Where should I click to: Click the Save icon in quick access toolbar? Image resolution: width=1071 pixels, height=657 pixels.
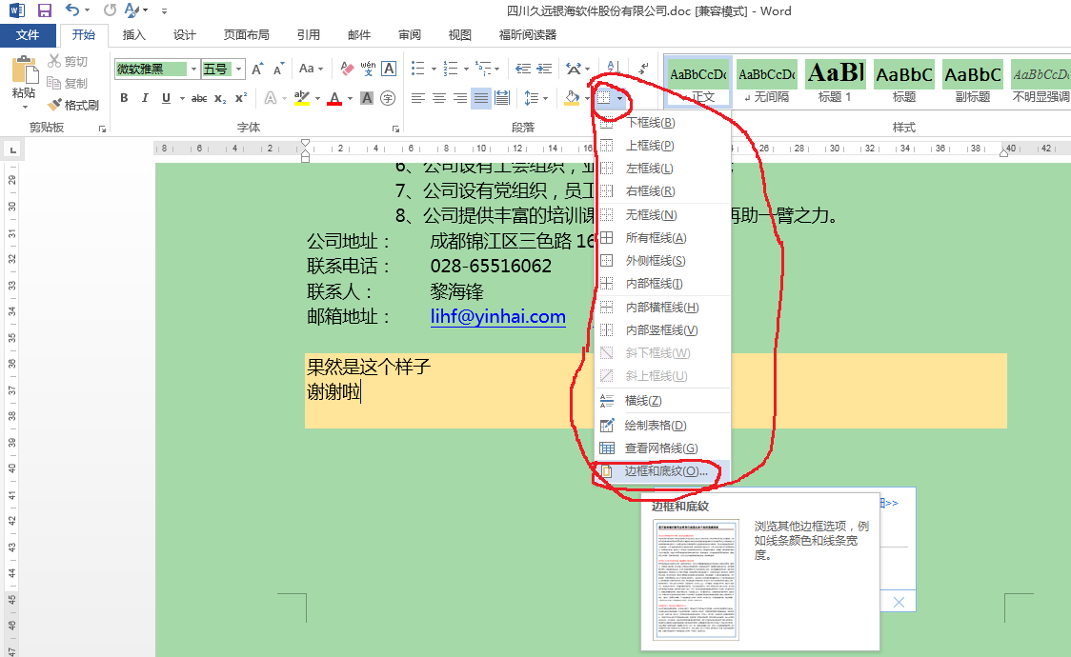click(45, 10)
